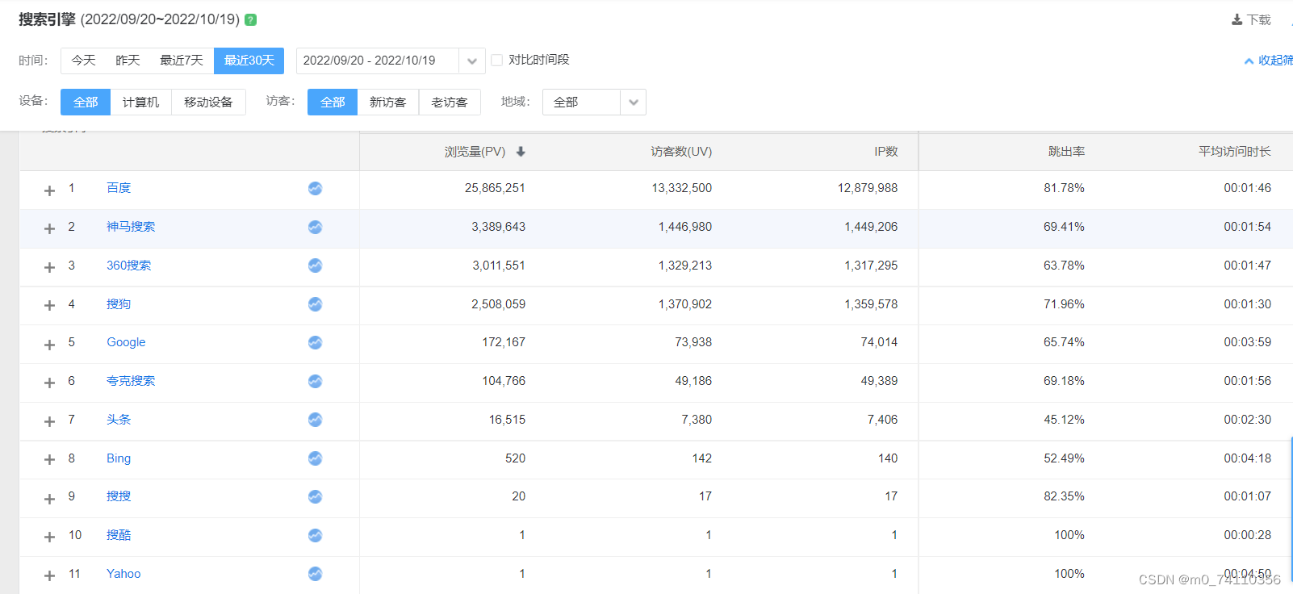Click PV value 25,865,251
1293x594 pixels.
[495, 188]
